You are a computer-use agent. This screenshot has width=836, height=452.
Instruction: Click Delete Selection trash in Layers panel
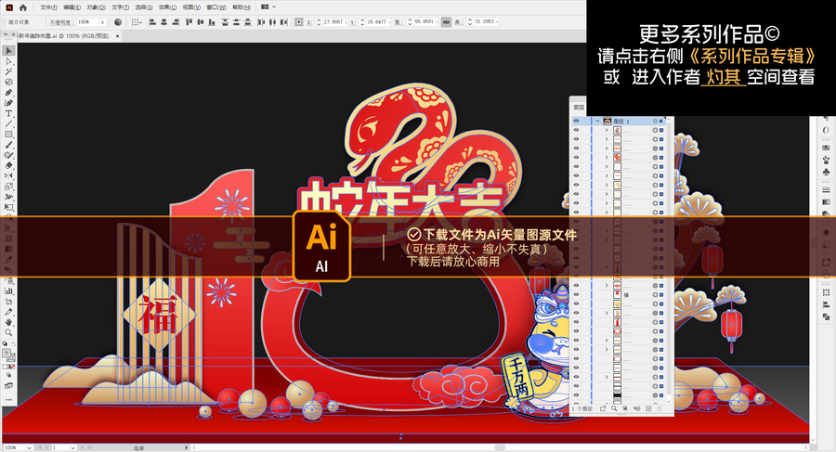tap(660, 408)
